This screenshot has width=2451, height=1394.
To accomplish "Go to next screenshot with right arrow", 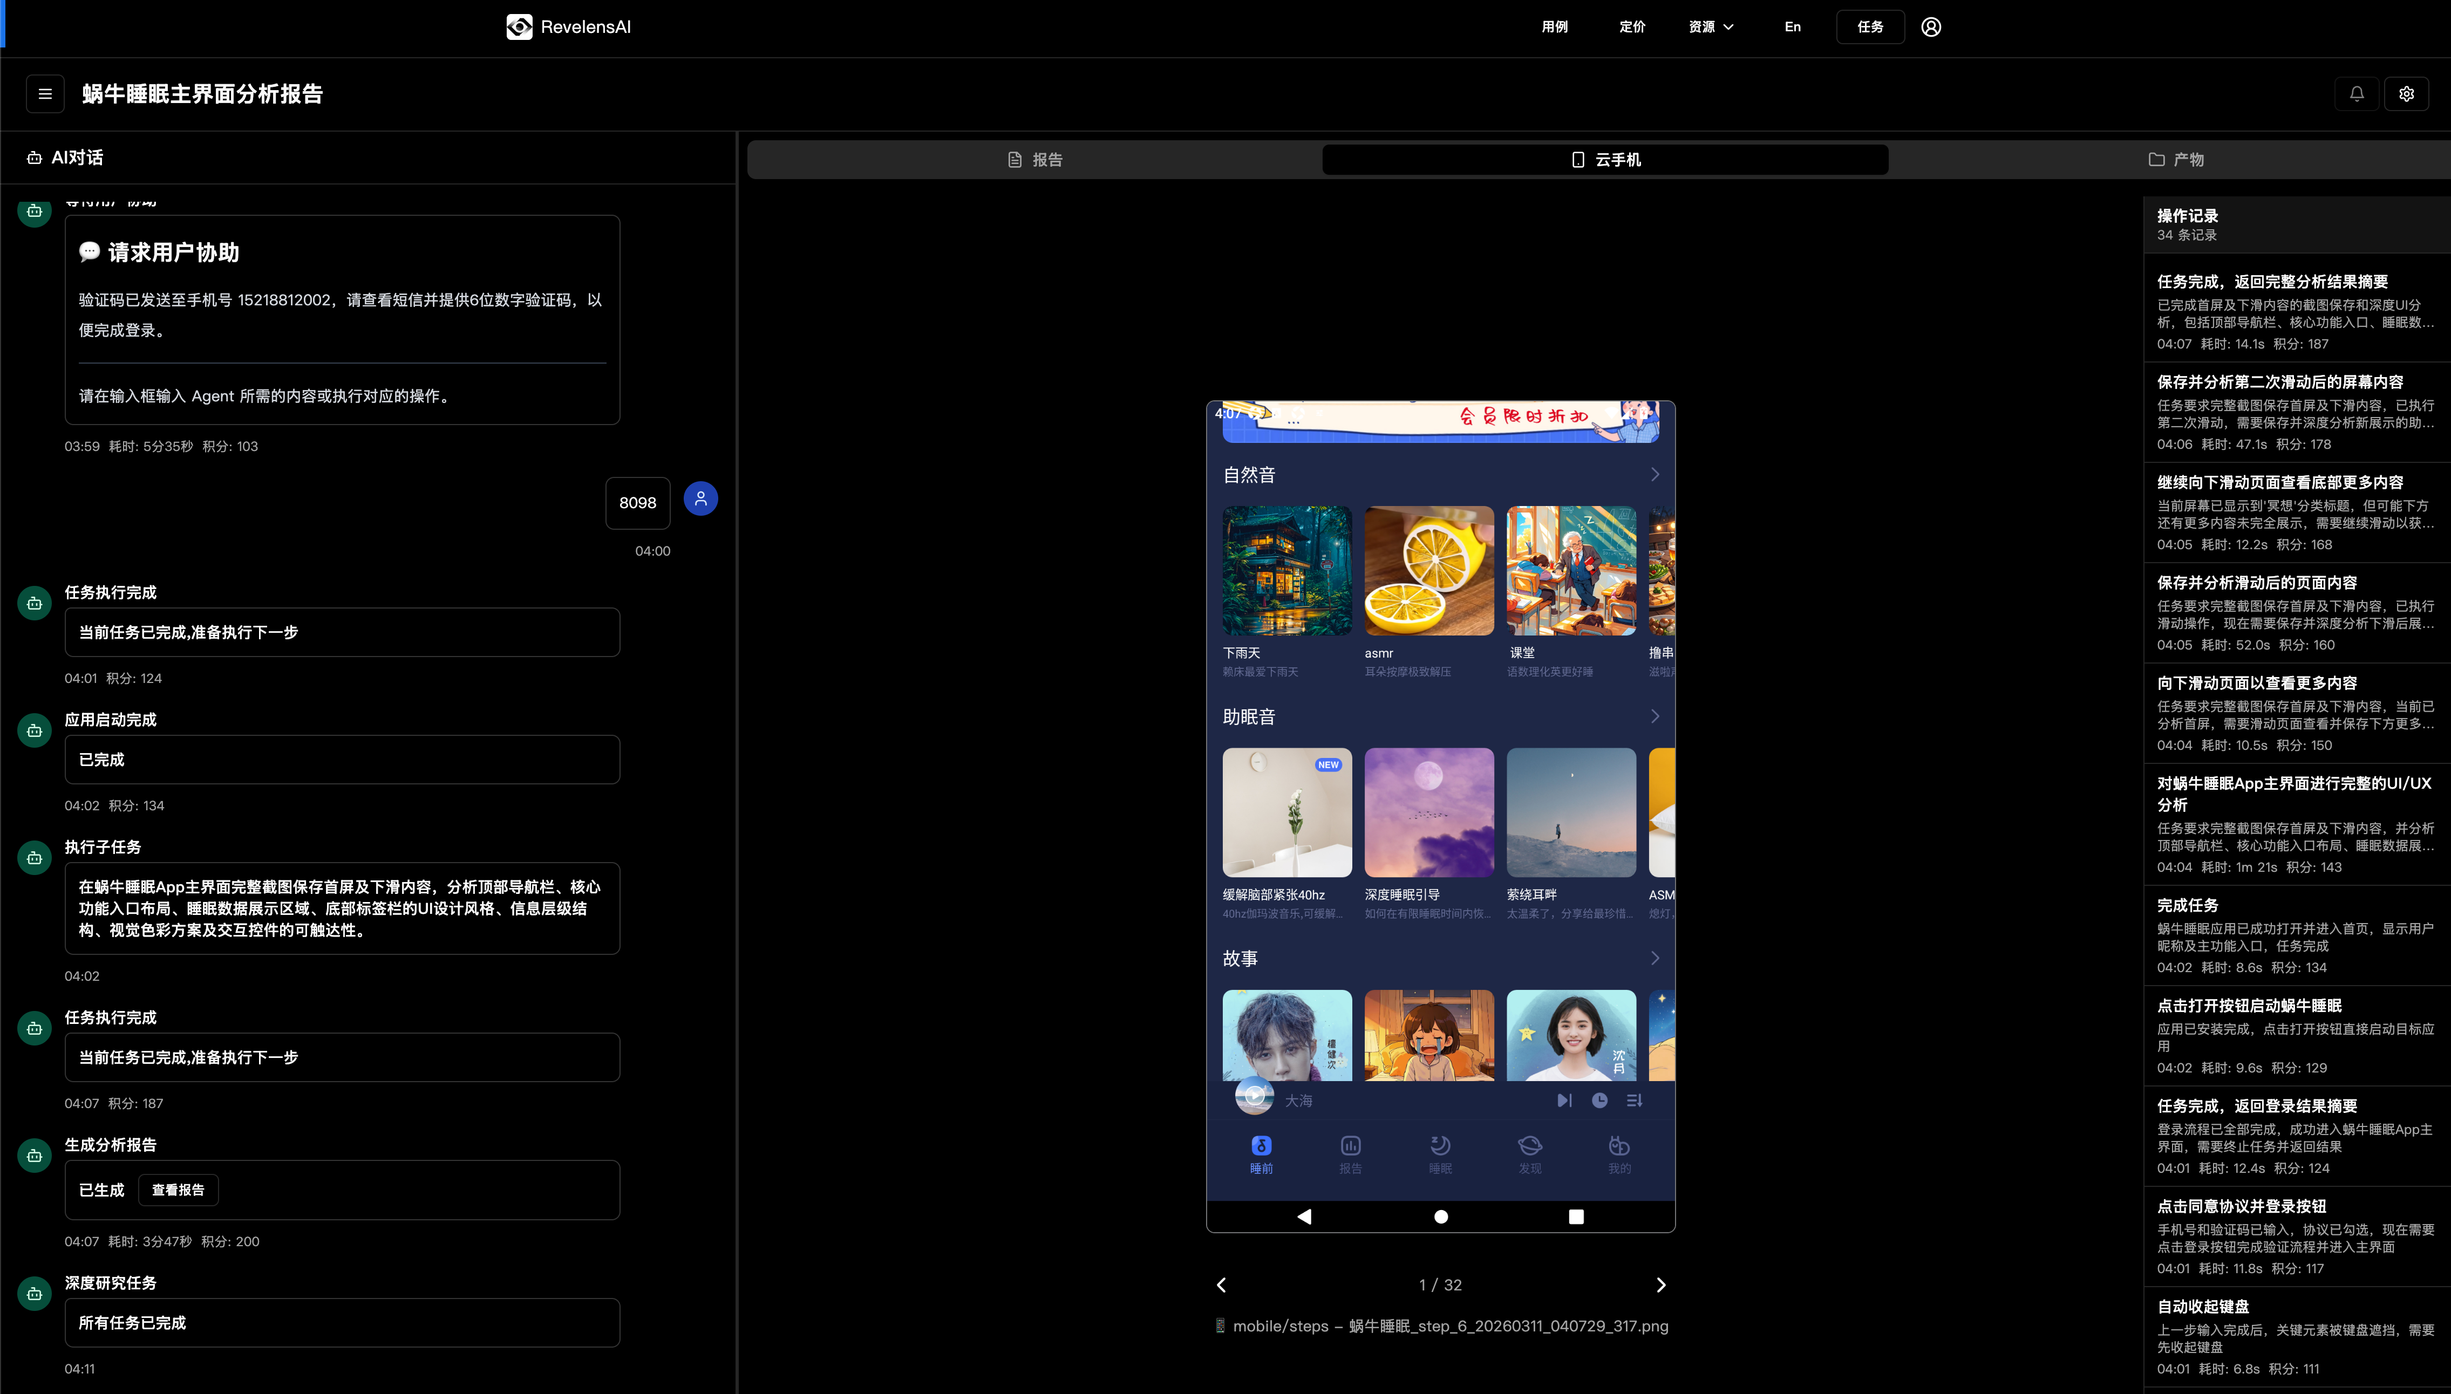I will (x=1661, y=1285).
